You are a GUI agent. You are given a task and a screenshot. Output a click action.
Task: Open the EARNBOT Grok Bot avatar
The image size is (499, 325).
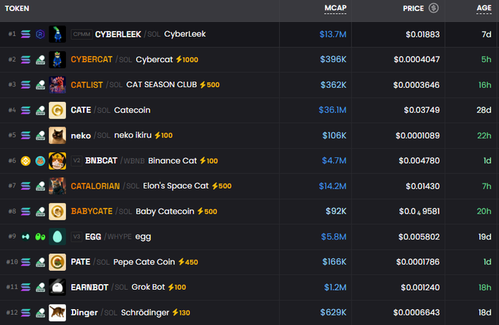coord(57,287)
